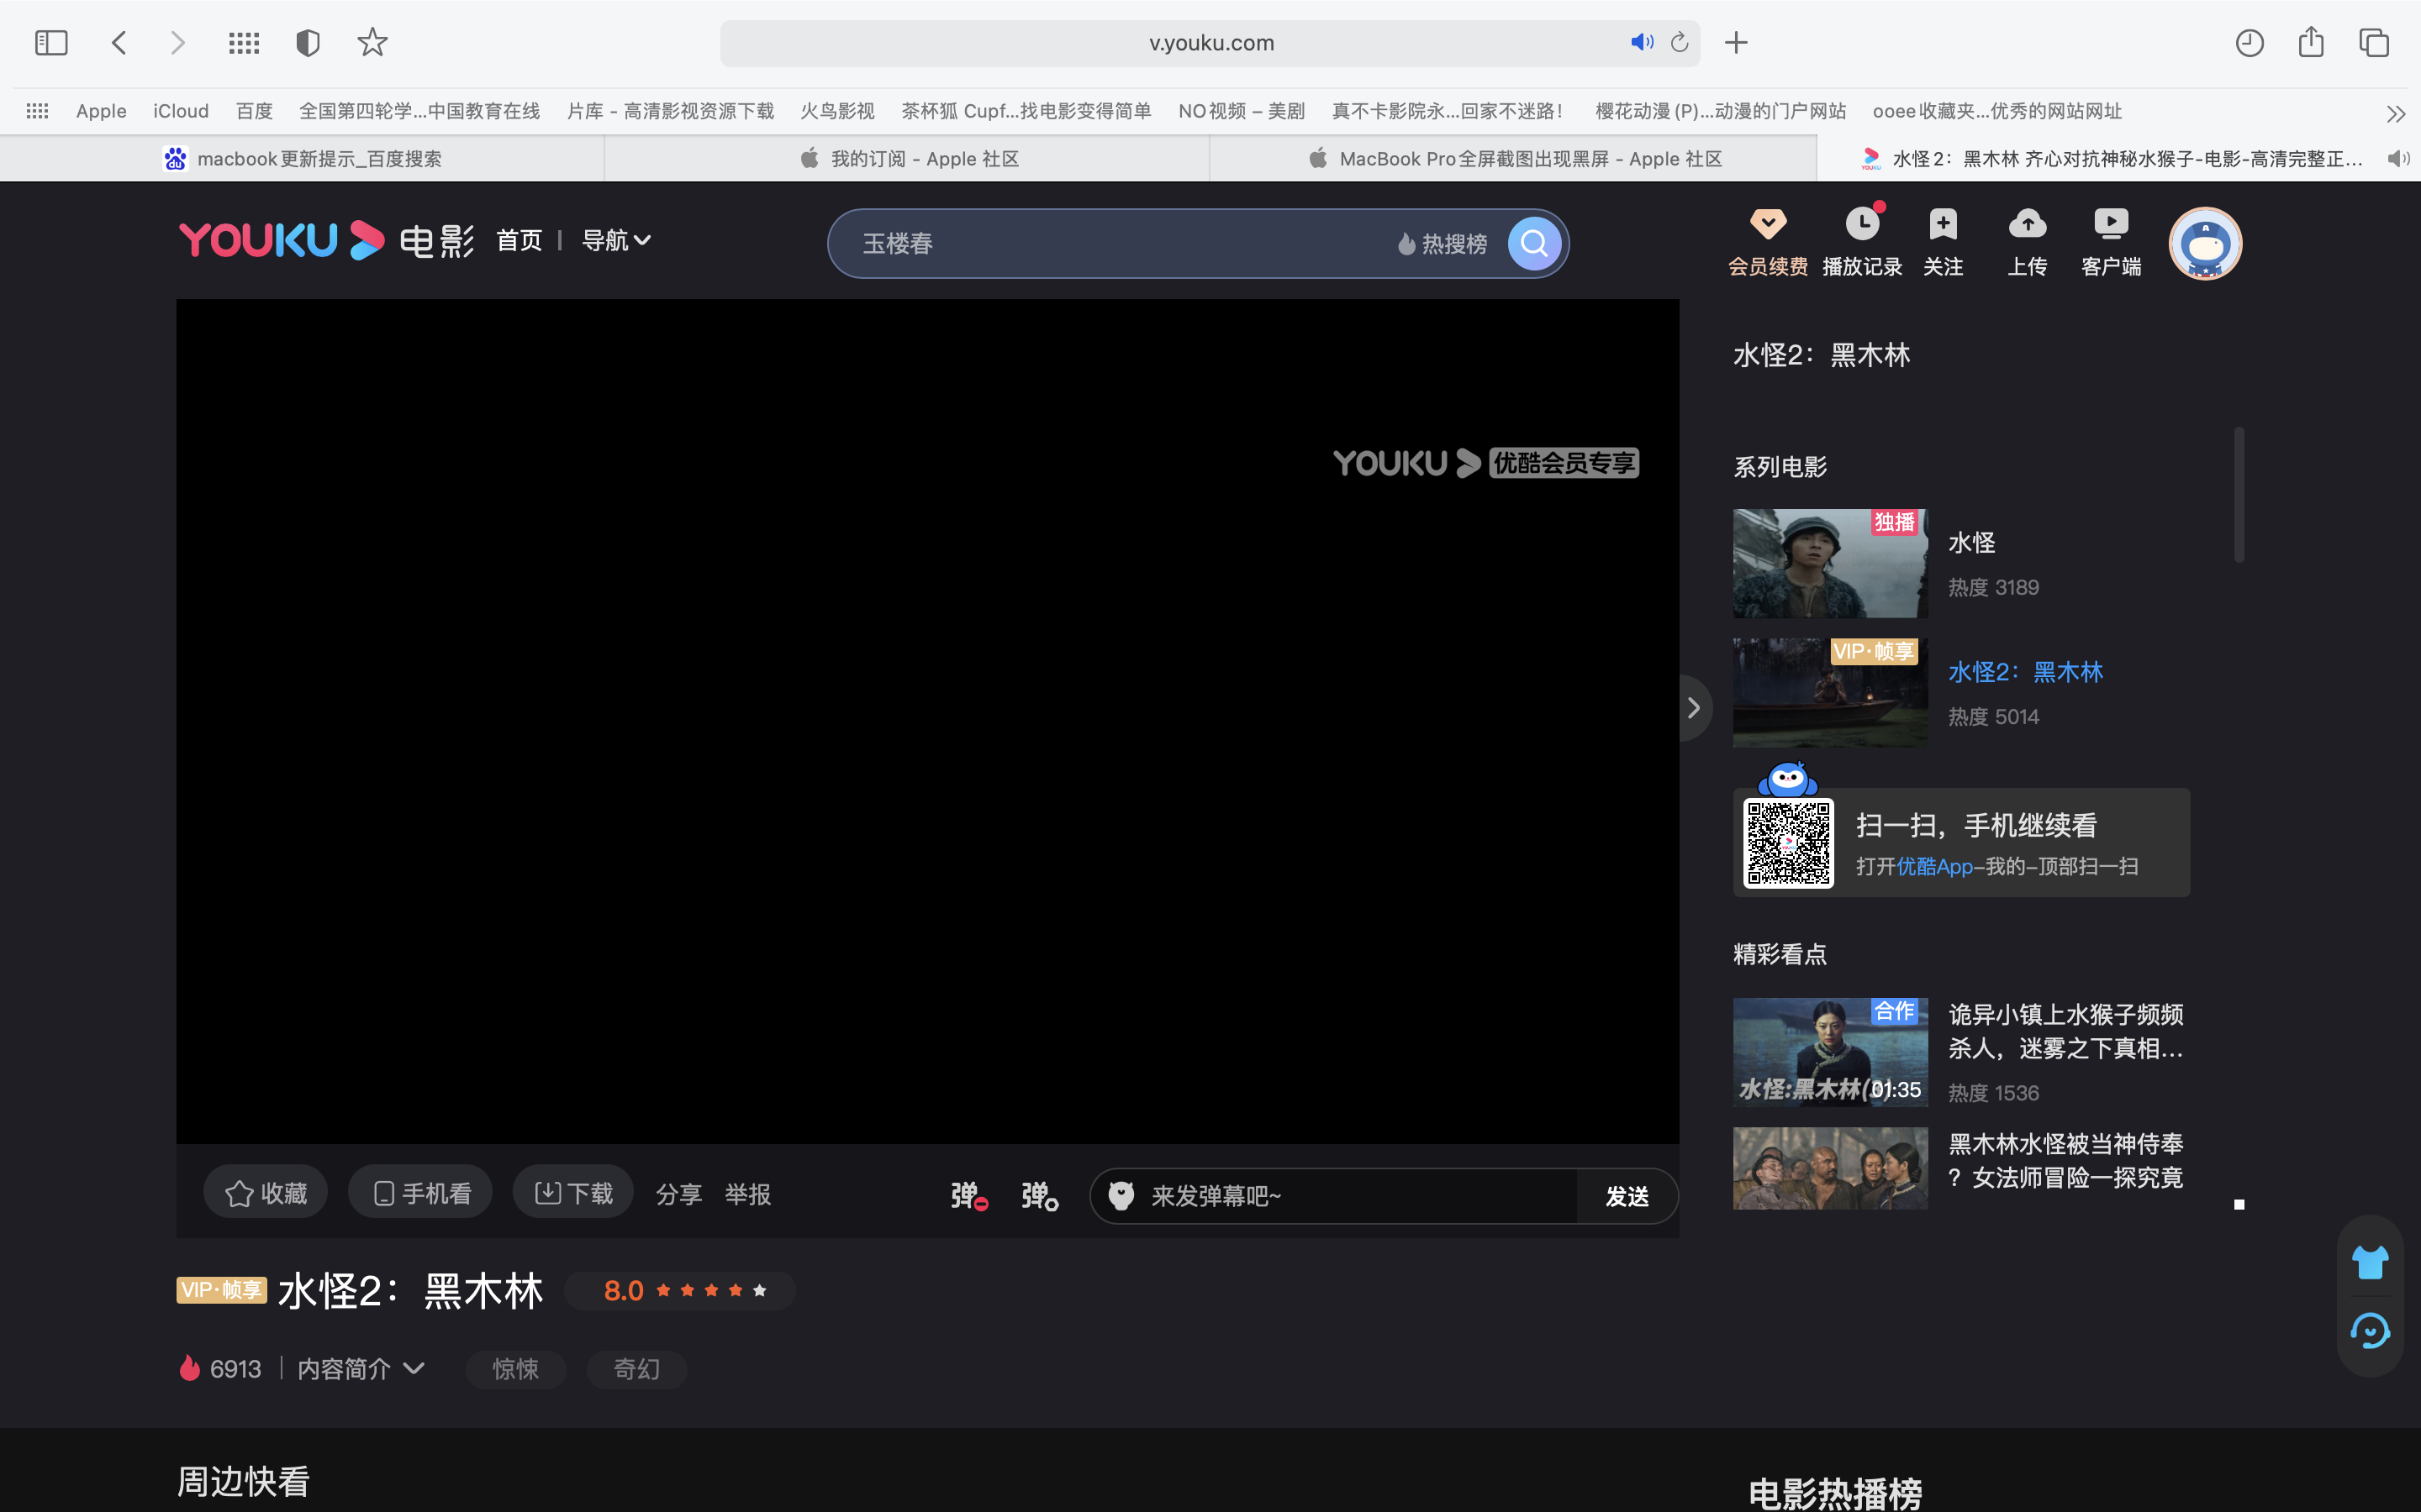Toggle the danmaku on/off switch
Viewport: 2421px width, 1512px height.
click(x=968, y=1195)
